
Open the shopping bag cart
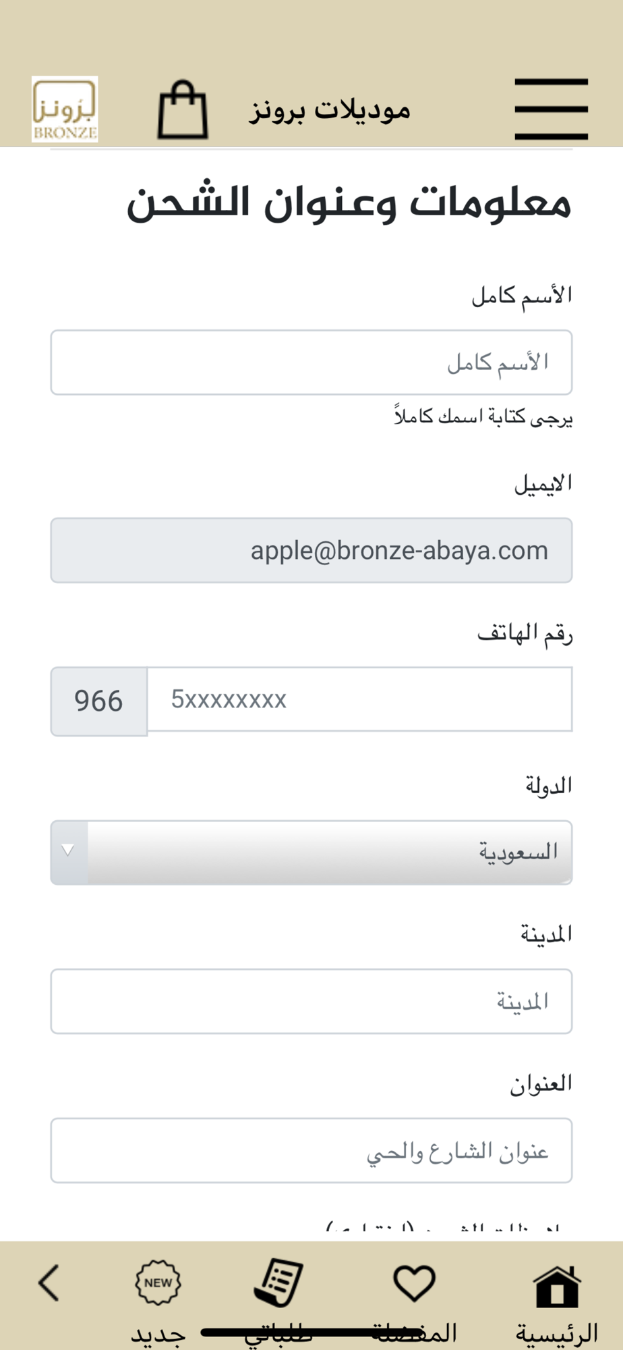pyautogui.click(x=183, y=110)
